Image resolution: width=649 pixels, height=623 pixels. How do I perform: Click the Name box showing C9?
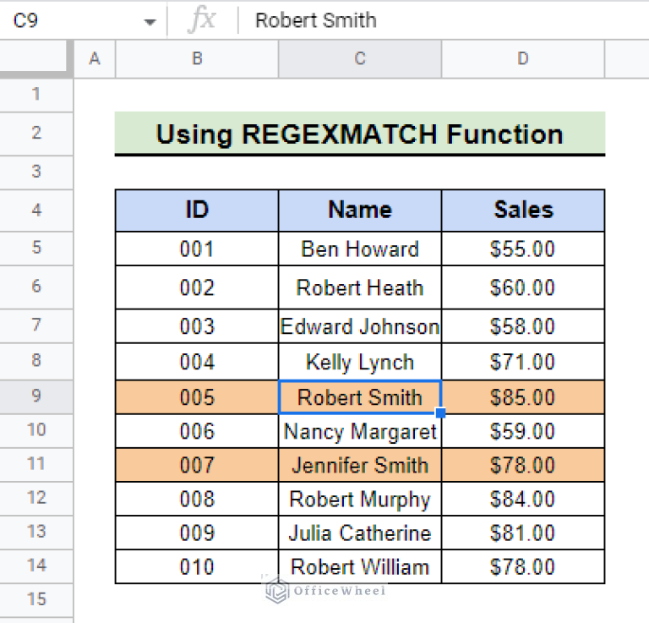[x=68, y=20]
